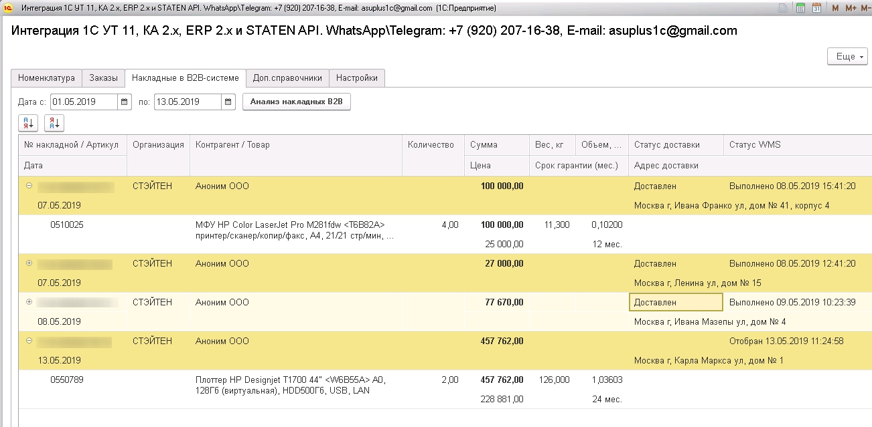Switch to the Заказы tab

pos(104,78)
